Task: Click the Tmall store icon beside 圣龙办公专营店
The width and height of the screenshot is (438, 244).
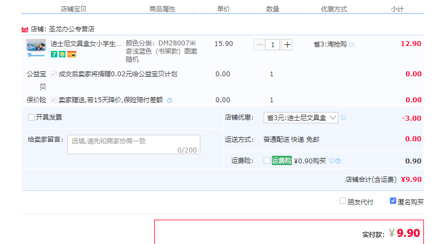Action: [x=25, y=30]
